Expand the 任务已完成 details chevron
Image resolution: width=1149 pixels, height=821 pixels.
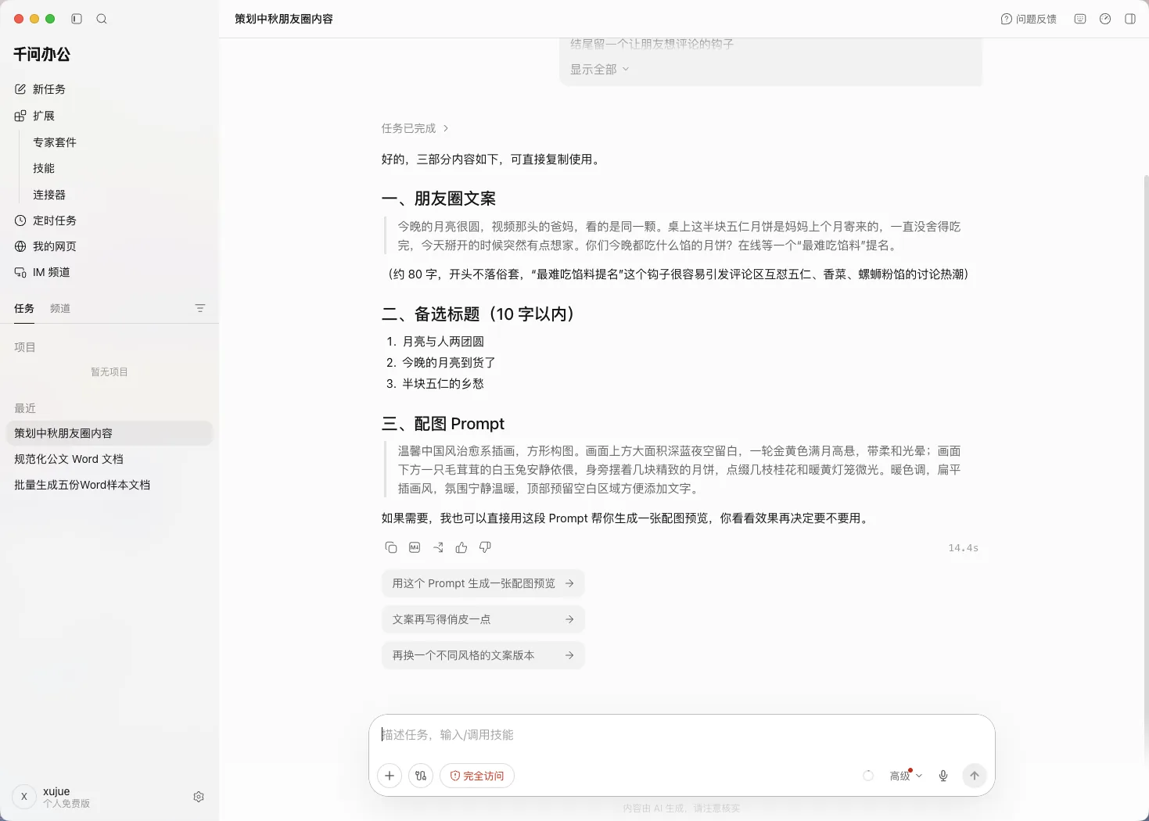[x=446, y=128]
